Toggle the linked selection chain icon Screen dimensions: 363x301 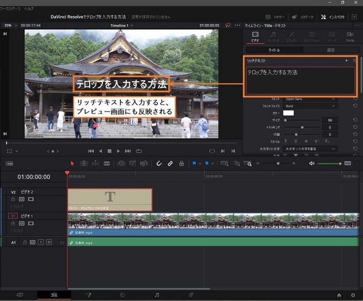point(170,163)
